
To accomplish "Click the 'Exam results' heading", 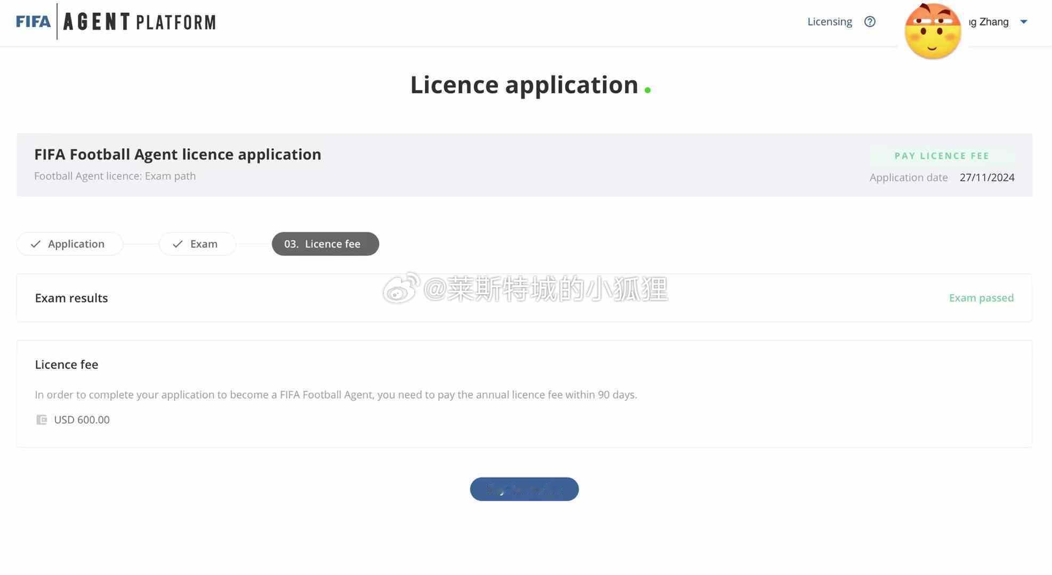I will (x=71, y=298).
